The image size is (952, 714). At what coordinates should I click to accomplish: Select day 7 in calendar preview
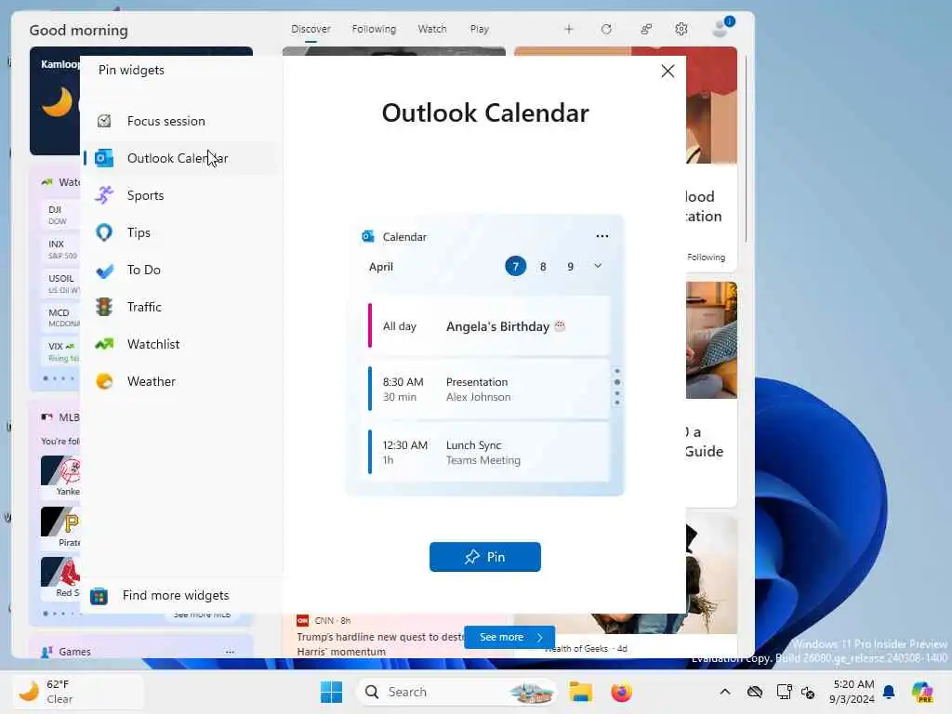click(x=515, y=266)
